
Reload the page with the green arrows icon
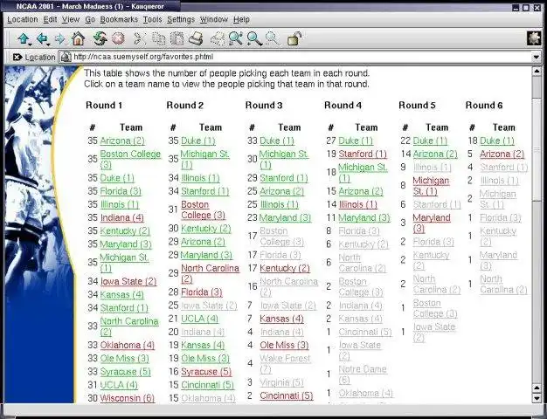coord(100,38)
